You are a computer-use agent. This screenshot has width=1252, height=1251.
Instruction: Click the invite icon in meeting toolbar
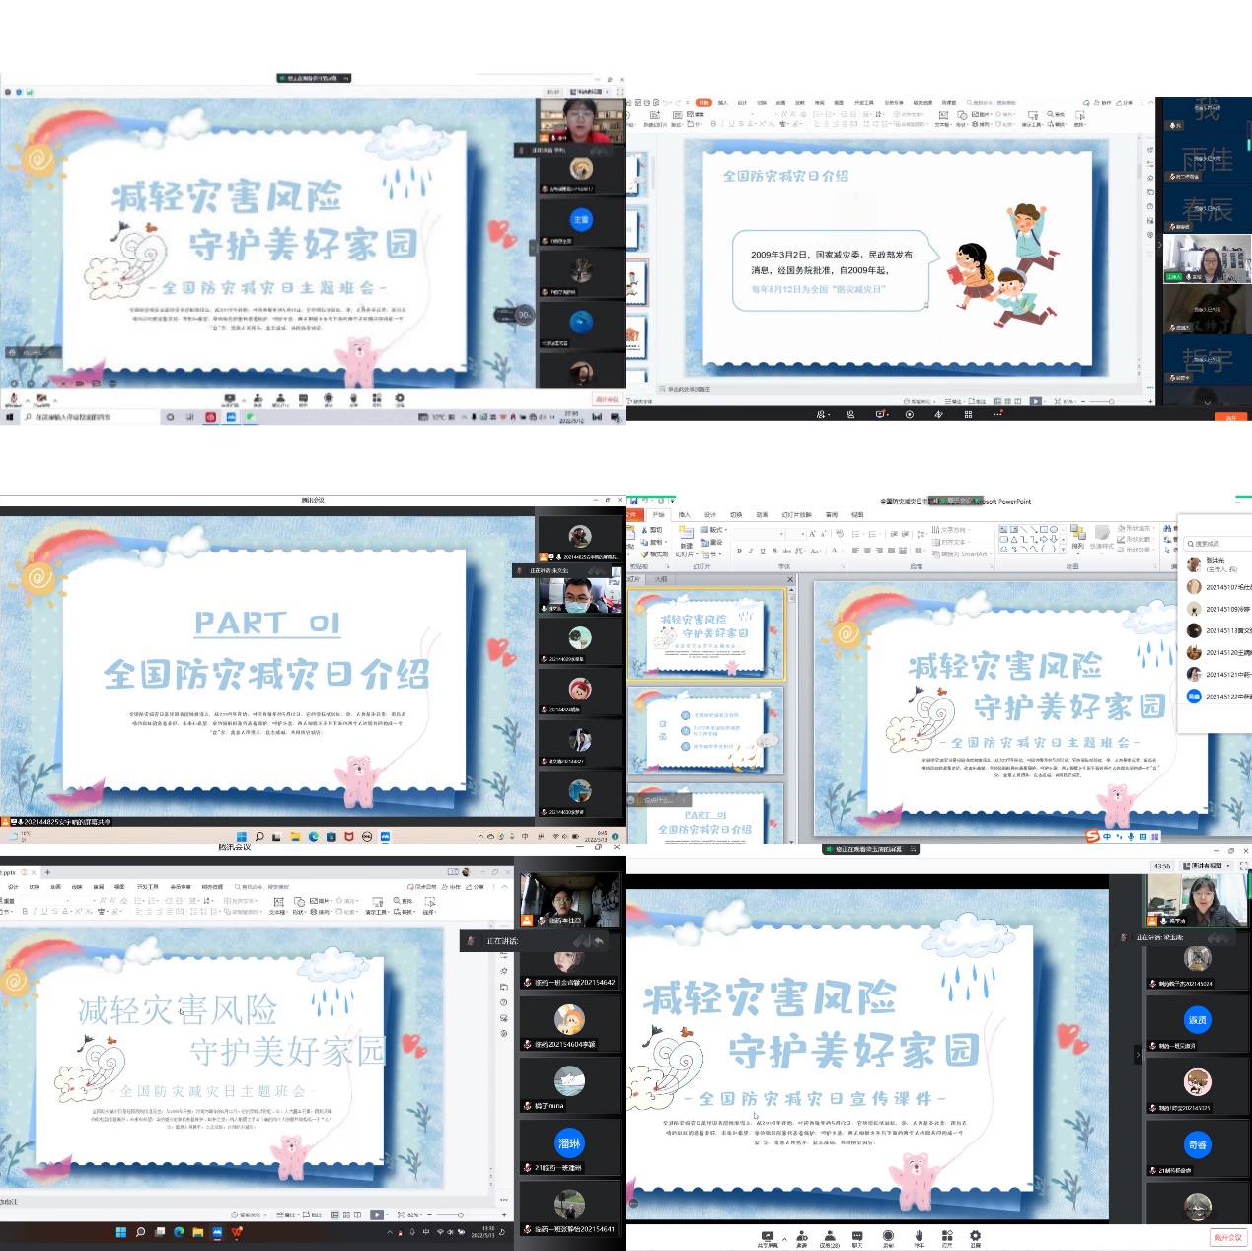click(802, 1236)
